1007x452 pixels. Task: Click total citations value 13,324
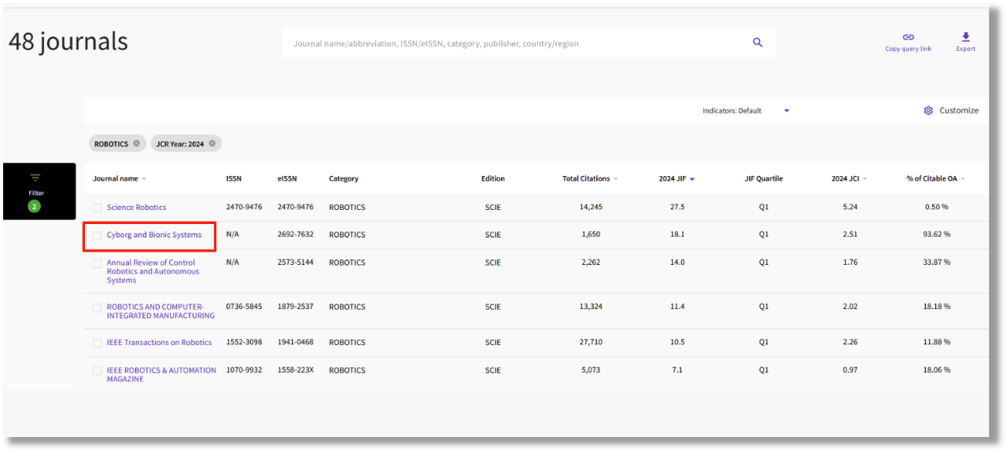[x=591, y=307]
